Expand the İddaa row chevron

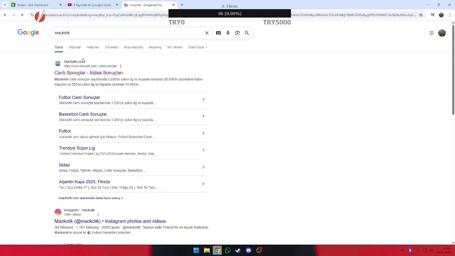[203, 167]
